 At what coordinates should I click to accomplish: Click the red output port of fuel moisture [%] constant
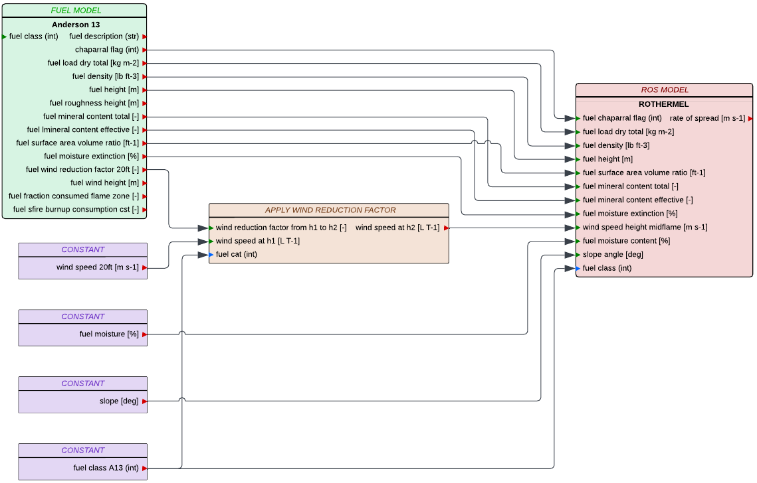click(144, 334)
